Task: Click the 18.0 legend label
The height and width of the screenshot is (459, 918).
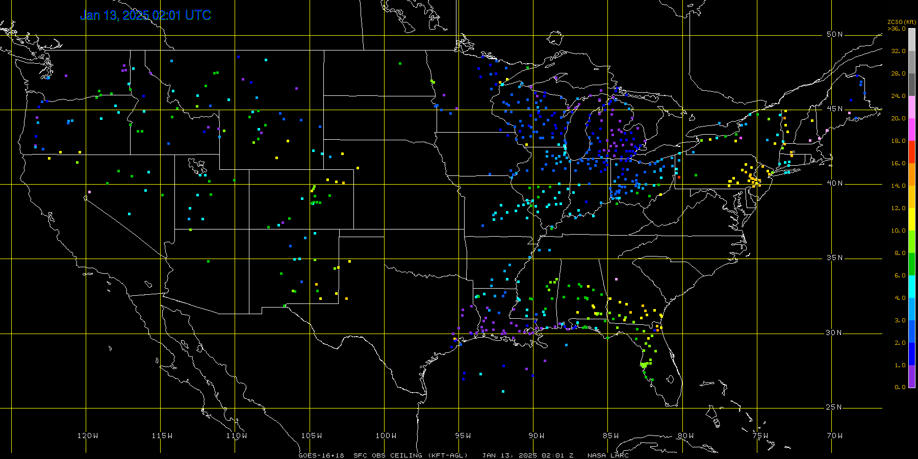Action: tap(898, 141)
